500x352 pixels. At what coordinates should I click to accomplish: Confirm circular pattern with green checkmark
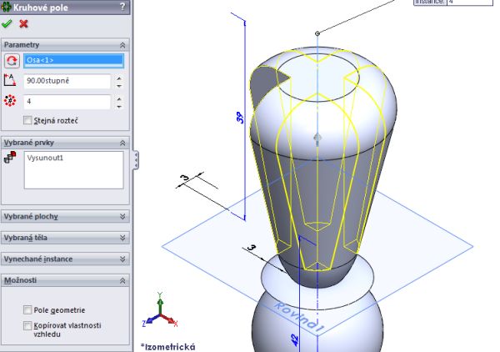coord(7,23)
